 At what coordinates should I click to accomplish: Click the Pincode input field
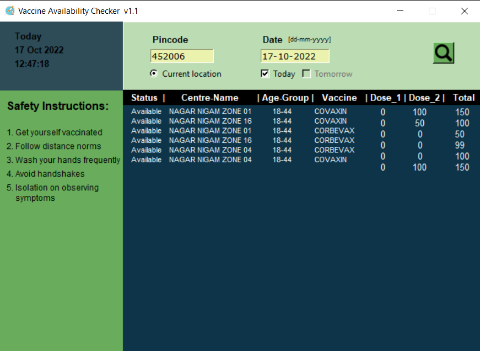point(182,56)
